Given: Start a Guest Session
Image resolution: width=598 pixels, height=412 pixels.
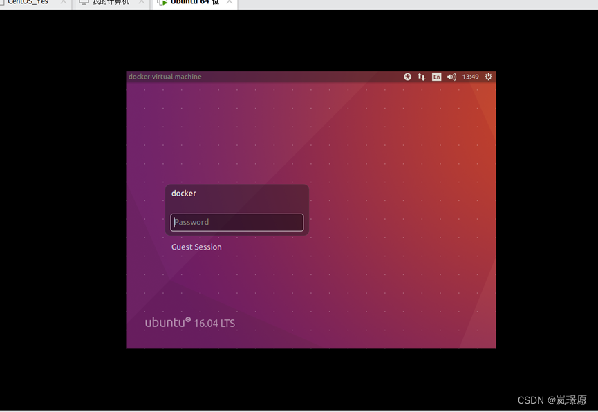Looking at the screenshot, I should click(196, 247).
